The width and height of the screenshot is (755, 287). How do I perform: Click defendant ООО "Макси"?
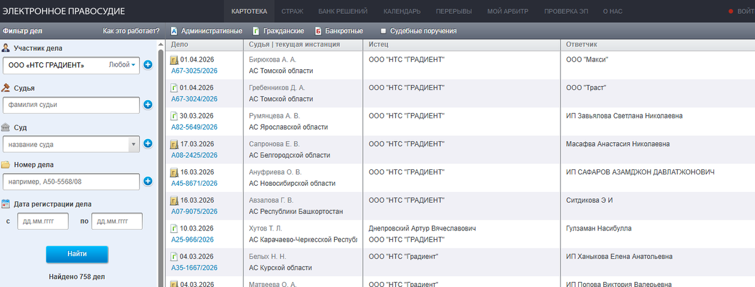coord(588,59)
